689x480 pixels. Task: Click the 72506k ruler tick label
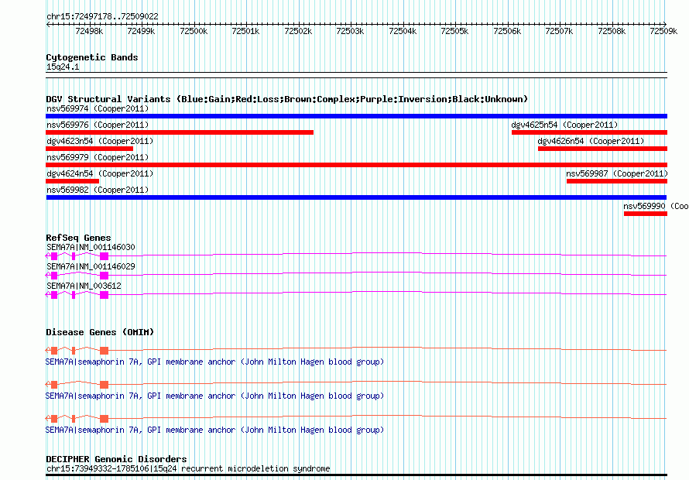pyautogui.click(x=507, y=31)
